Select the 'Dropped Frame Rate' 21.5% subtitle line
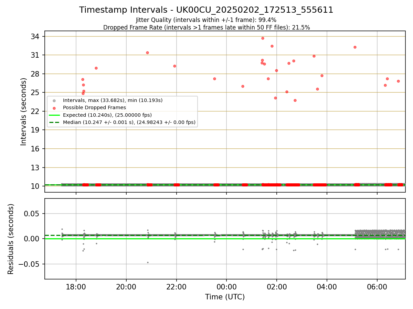413x309 pixels. click(x=206, y=27)
